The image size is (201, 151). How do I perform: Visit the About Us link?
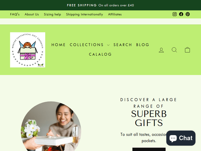[x=32, y=14]
